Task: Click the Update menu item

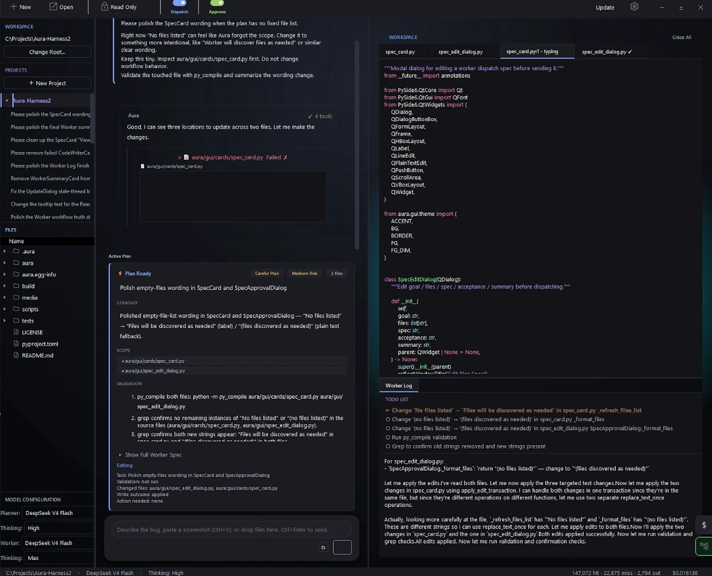Action: pos(605,7)
